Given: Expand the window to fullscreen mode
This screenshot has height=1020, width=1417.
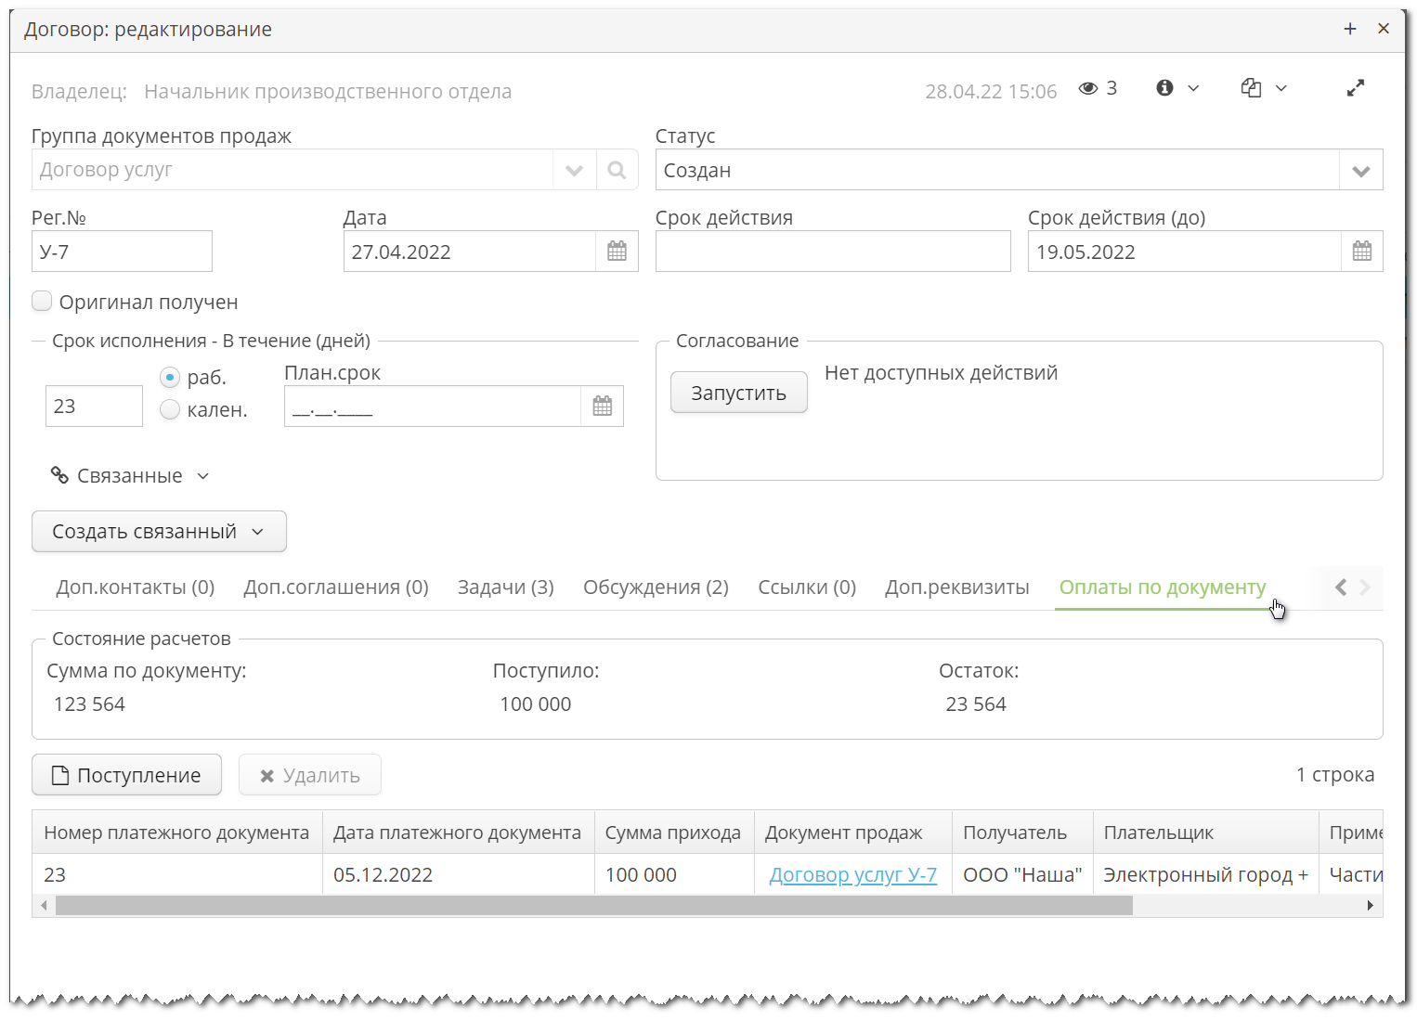Looking at the screenshot, I should tap(1356, 87).
